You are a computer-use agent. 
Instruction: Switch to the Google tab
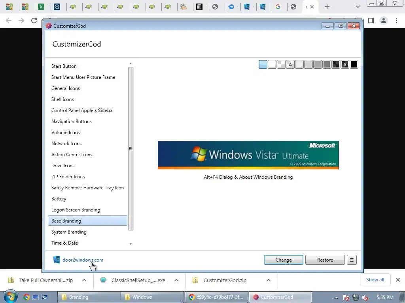278,7
